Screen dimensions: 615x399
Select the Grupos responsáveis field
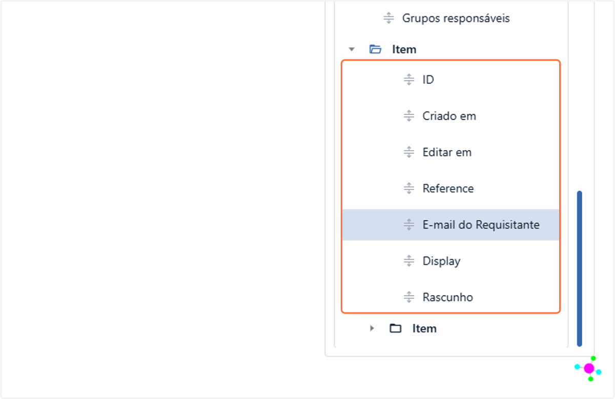(x=456, y=18)
